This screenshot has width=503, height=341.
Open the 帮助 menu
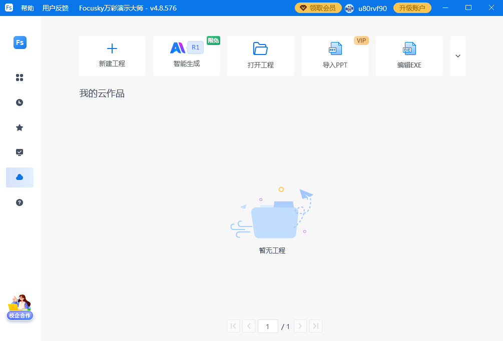click(27, 8)
